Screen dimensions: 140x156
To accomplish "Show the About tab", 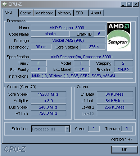I will click(x=96, y=13).
